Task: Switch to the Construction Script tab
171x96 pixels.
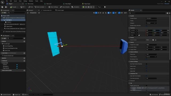Action: tap(47, 10)
